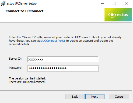This screenshot has height=103, width=133.
Task: Click the greyed-out maximize window icon
Action: [x=114, y=3]
